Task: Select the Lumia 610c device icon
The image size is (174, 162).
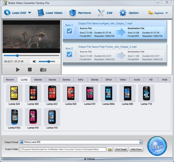Action: click(14, 117)
